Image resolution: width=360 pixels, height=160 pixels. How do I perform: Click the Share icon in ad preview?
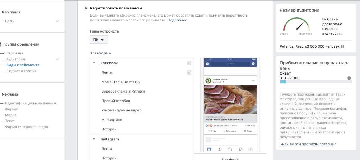pos(248,131)
